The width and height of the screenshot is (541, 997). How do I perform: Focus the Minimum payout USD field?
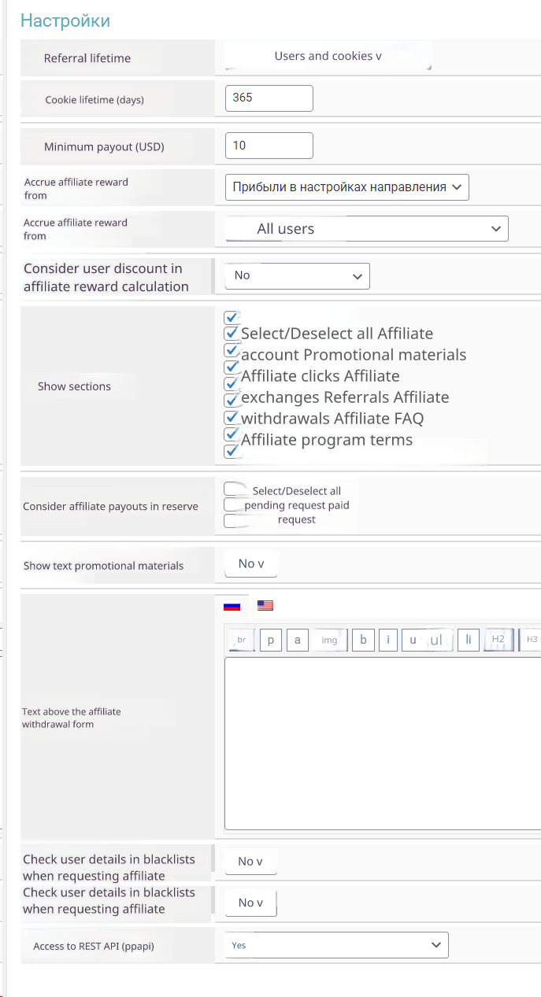coord(269,146)
